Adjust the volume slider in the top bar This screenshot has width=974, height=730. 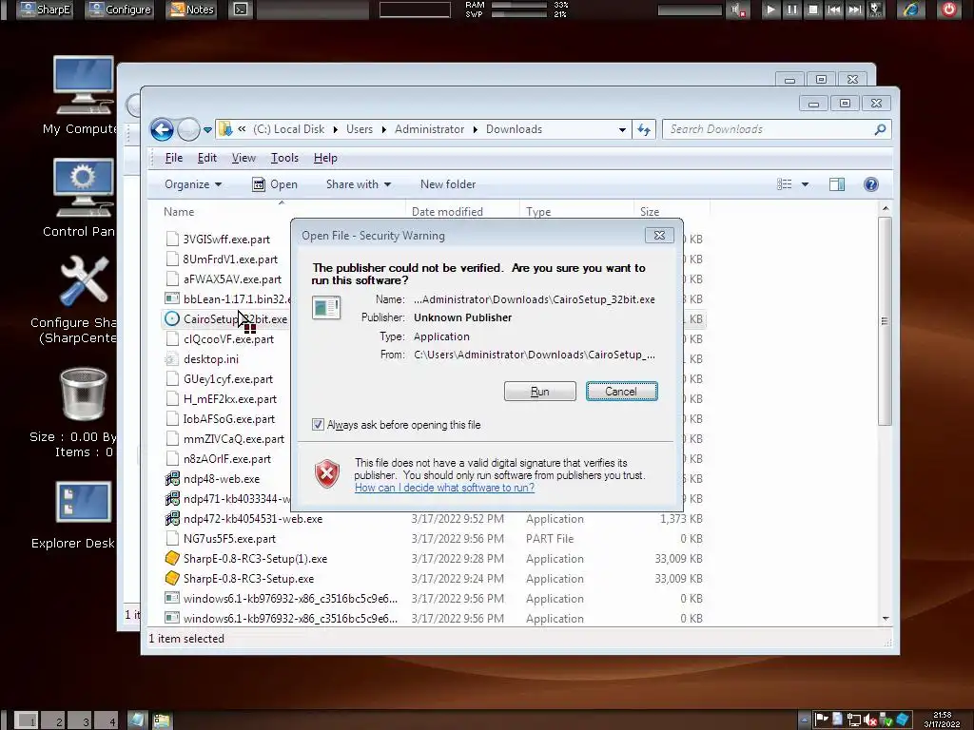pos(690,10)
